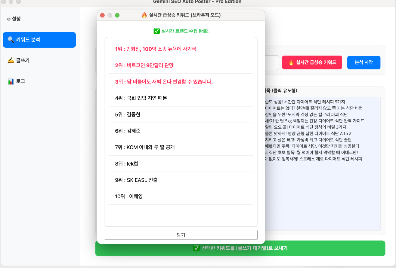Select the 키워드 분석 magnifier tab
The height and width of the screenshot is (268, 396).
pyautogui.click(x=39, y=40)
